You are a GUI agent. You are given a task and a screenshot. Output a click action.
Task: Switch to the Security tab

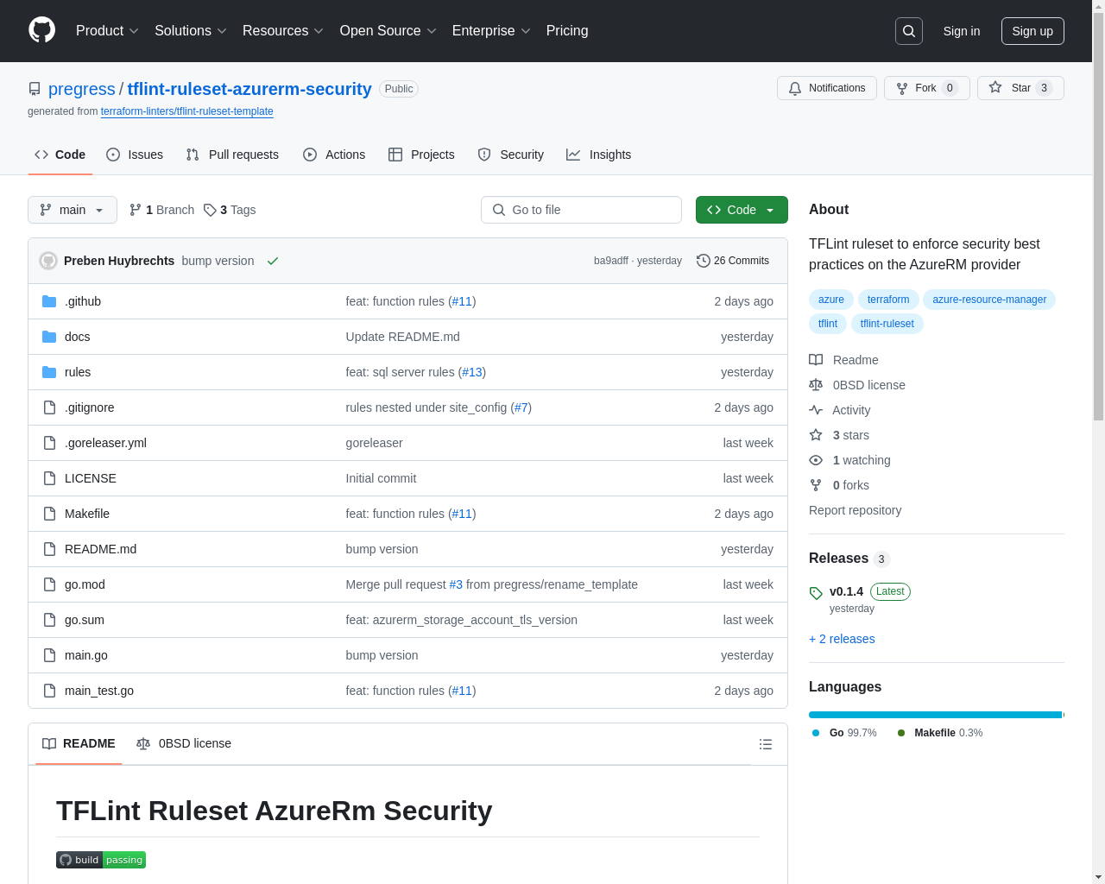[511, 155]
